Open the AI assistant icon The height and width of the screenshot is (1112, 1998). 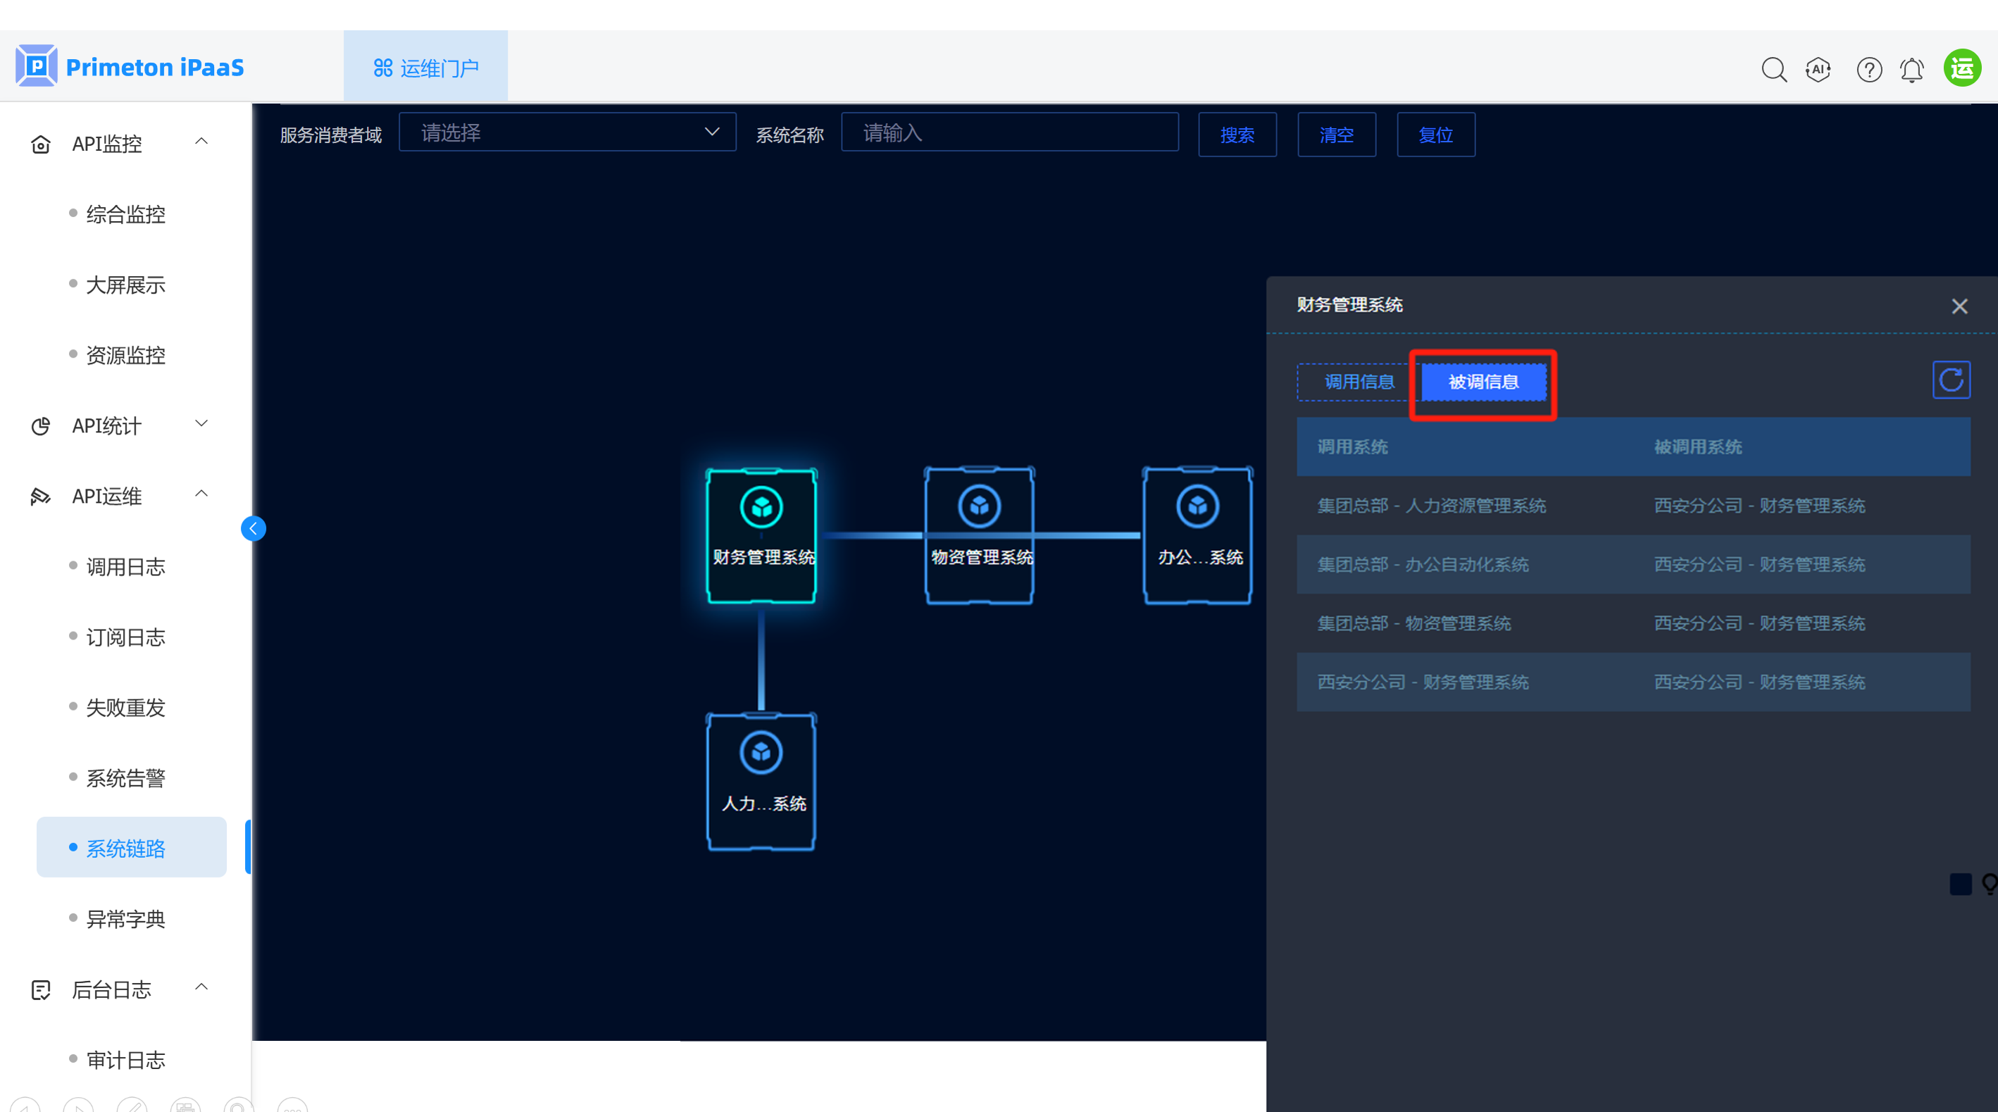1818,69
